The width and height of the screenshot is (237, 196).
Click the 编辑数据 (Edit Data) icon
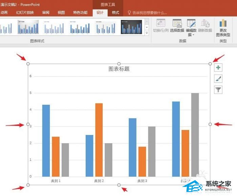[191, 23]
